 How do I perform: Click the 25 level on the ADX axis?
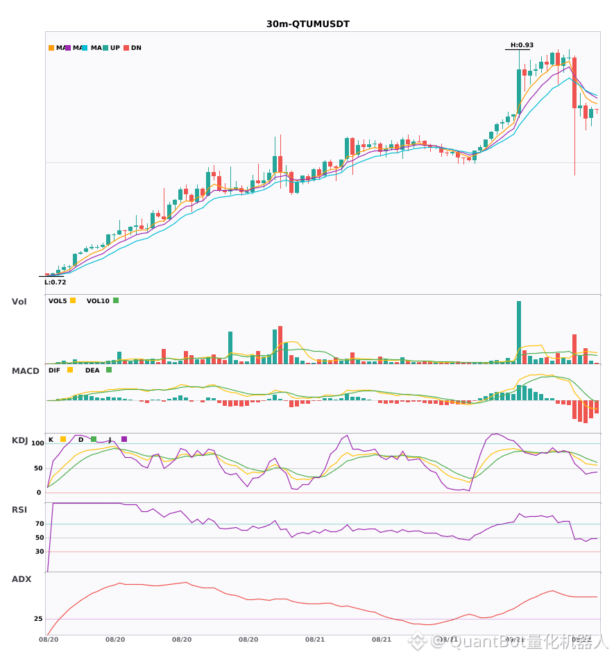pyautogui.click(x=38, y=619)
